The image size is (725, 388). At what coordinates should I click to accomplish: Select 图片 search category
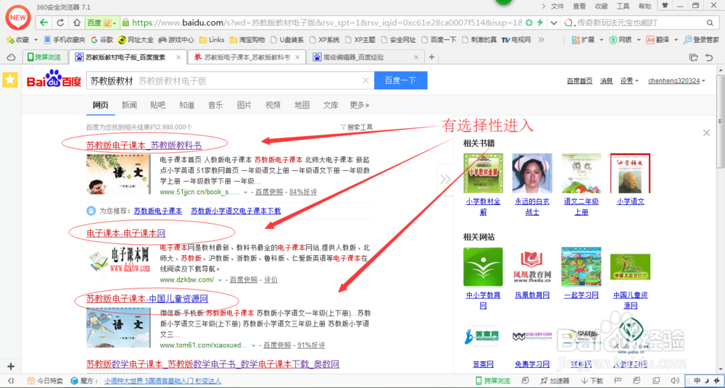244,105
